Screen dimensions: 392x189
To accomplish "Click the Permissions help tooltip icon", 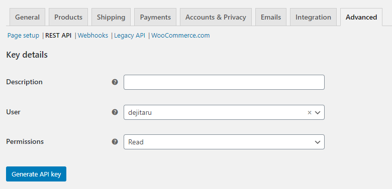I will (x=115, y=142).
